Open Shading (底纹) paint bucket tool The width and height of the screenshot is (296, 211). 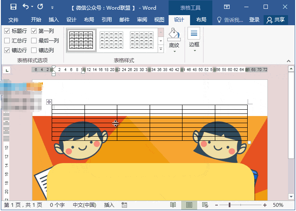(x=174, y=36)
